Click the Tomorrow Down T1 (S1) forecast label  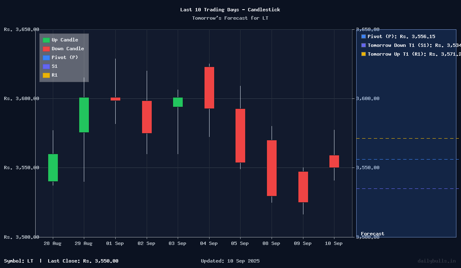[414, 45]
